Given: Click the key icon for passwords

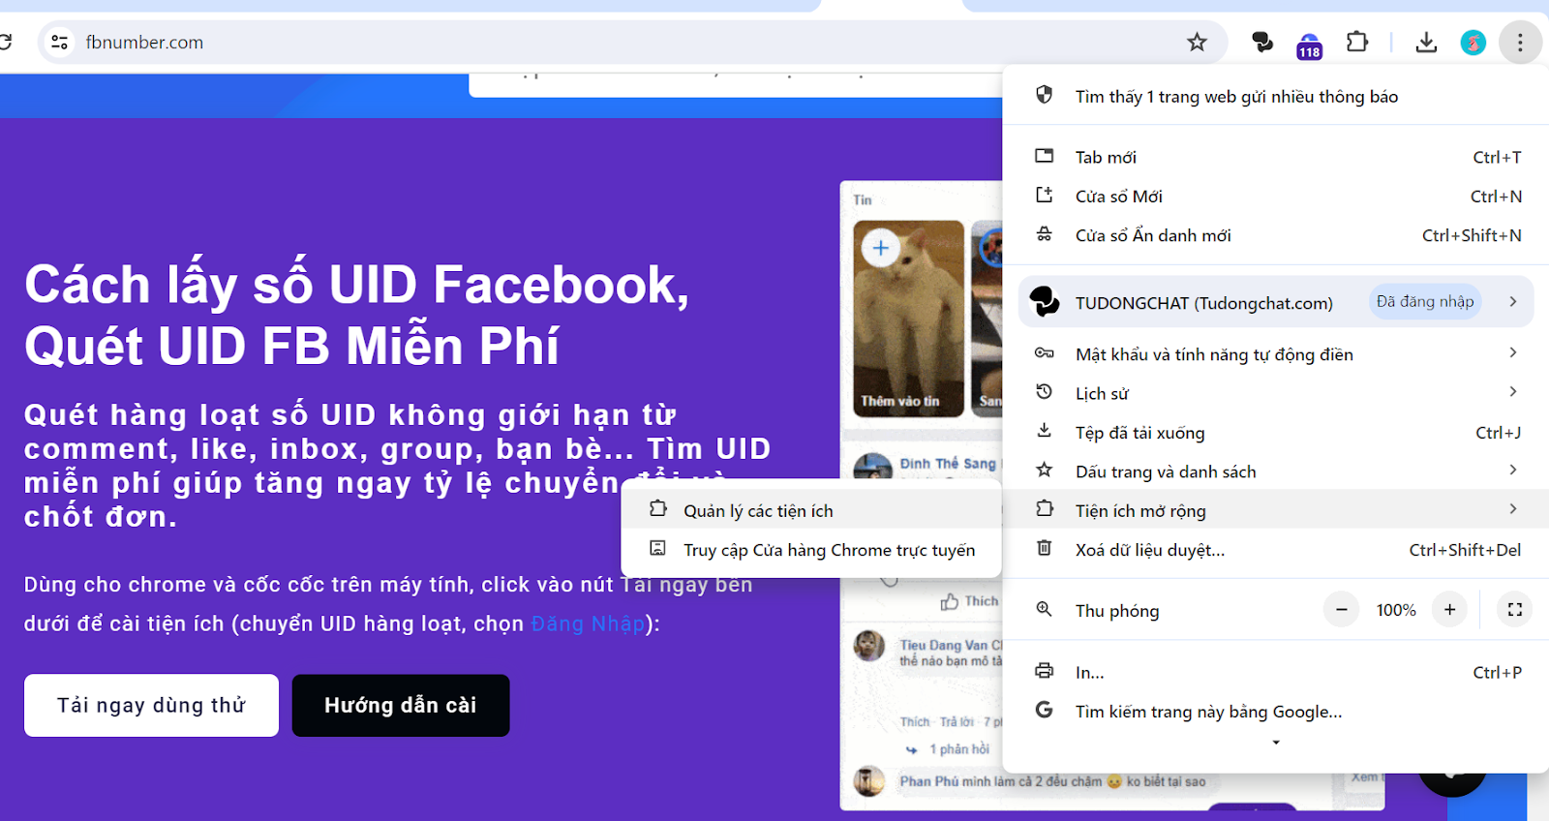Looking at the screenshot, I should coord(1044,352).
